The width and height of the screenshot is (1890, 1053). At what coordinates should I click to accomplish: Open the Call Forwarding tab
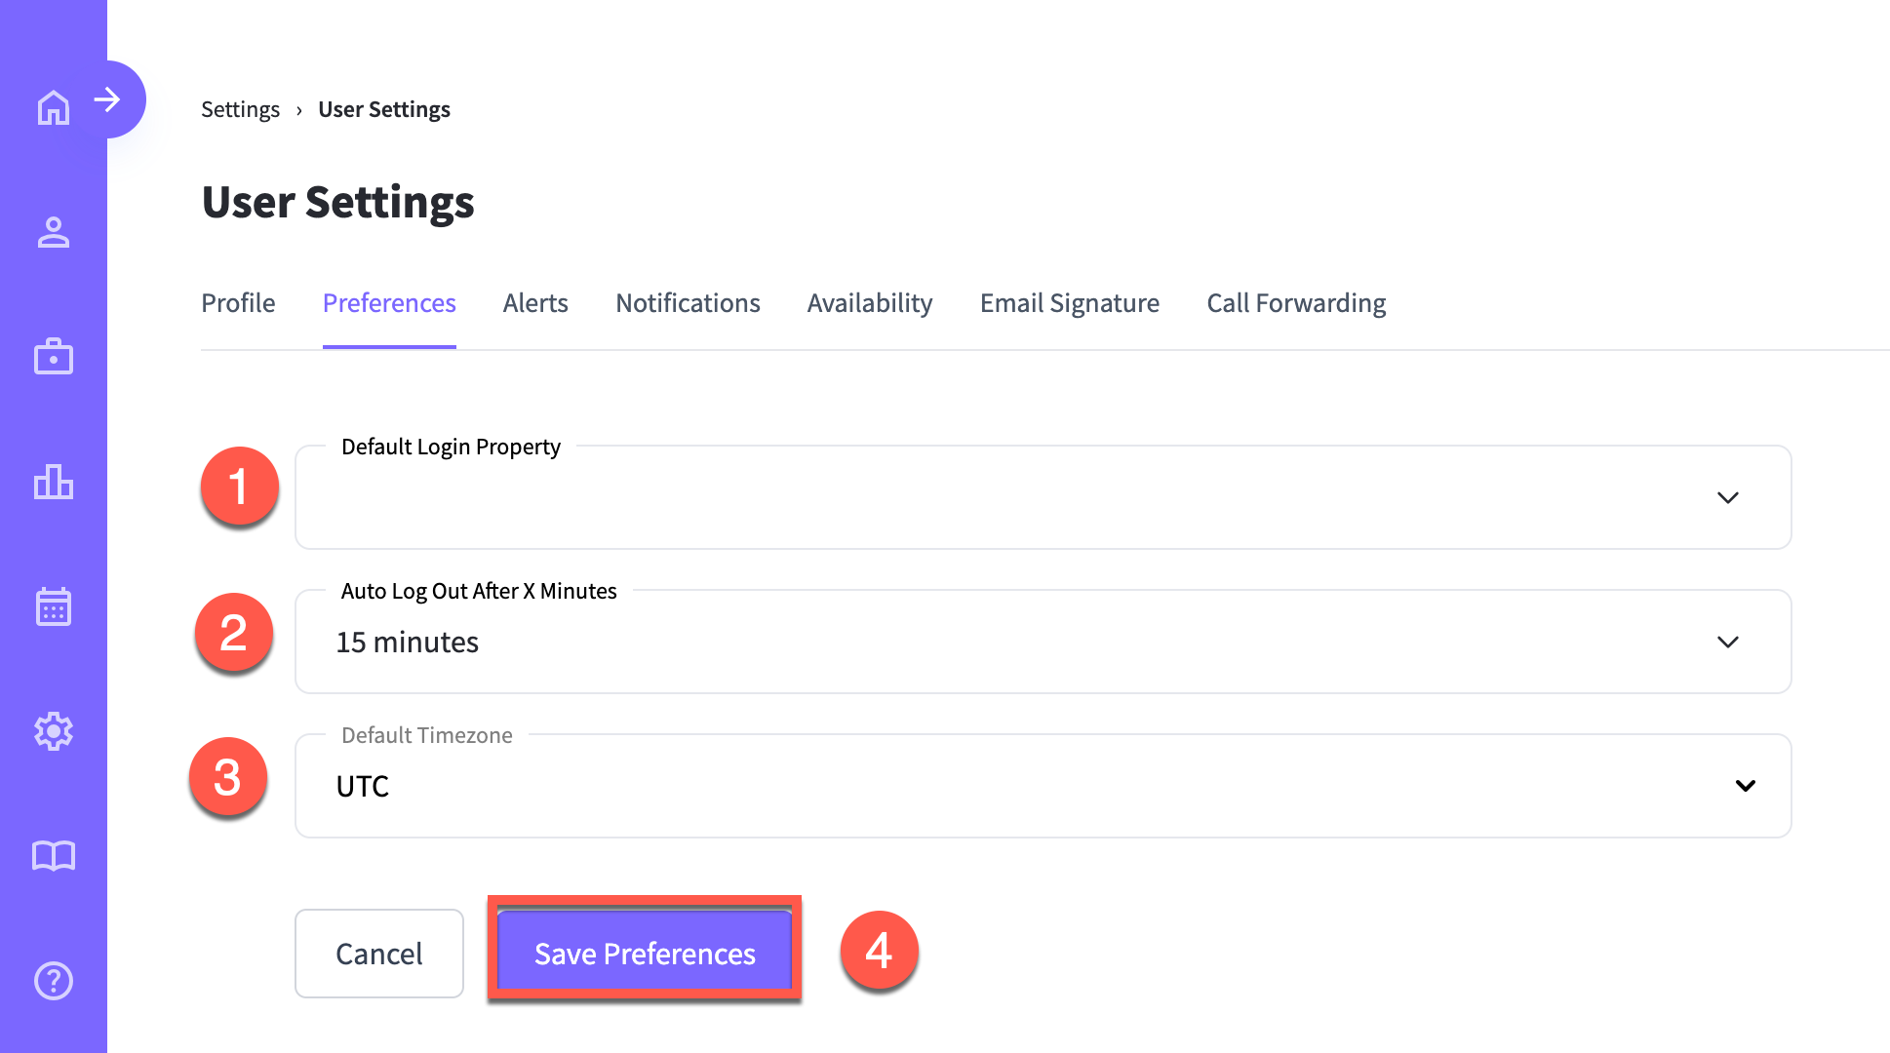tap(1296, 303)
